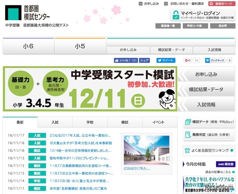Open news 11月23日(祝・水)に富士見丘中が美術…

pyautogui.click(x=79, y=181)
